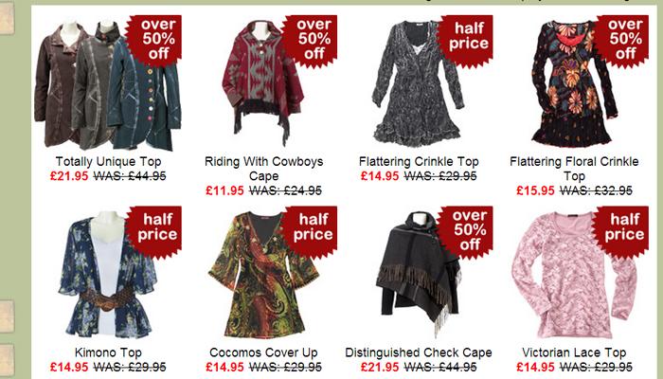Click the half price badge on Victorian Lace Top
This screenshot has width=663, height=379.
621,230
